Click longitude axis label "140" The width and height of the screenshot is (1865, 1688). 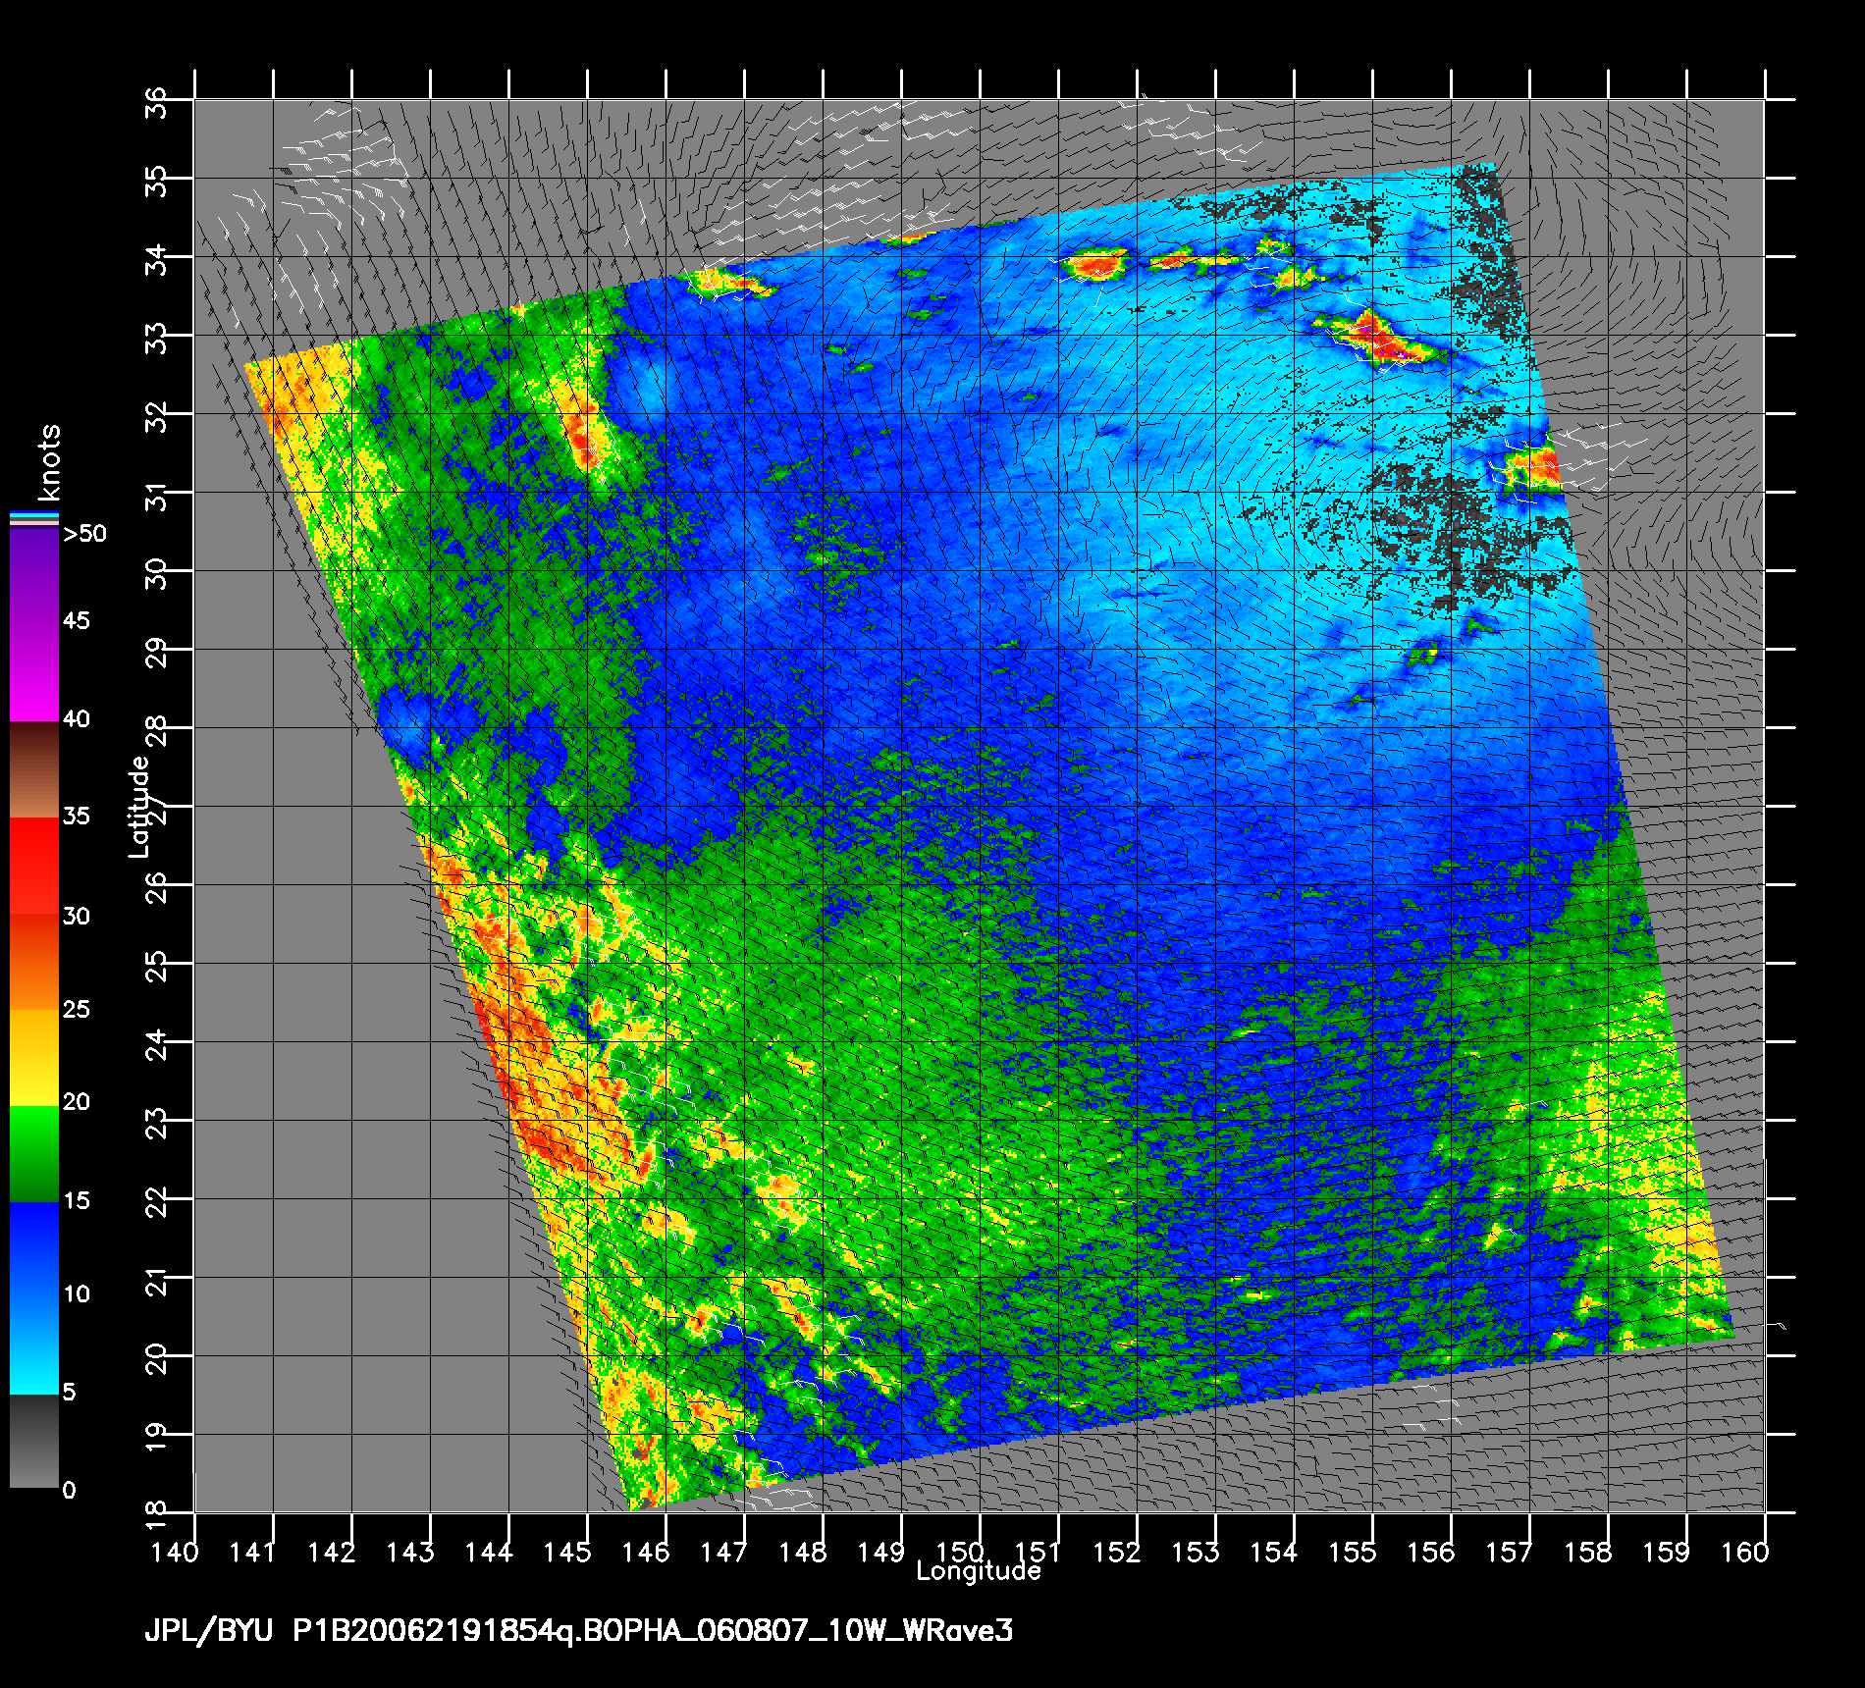click(175, 1553)
